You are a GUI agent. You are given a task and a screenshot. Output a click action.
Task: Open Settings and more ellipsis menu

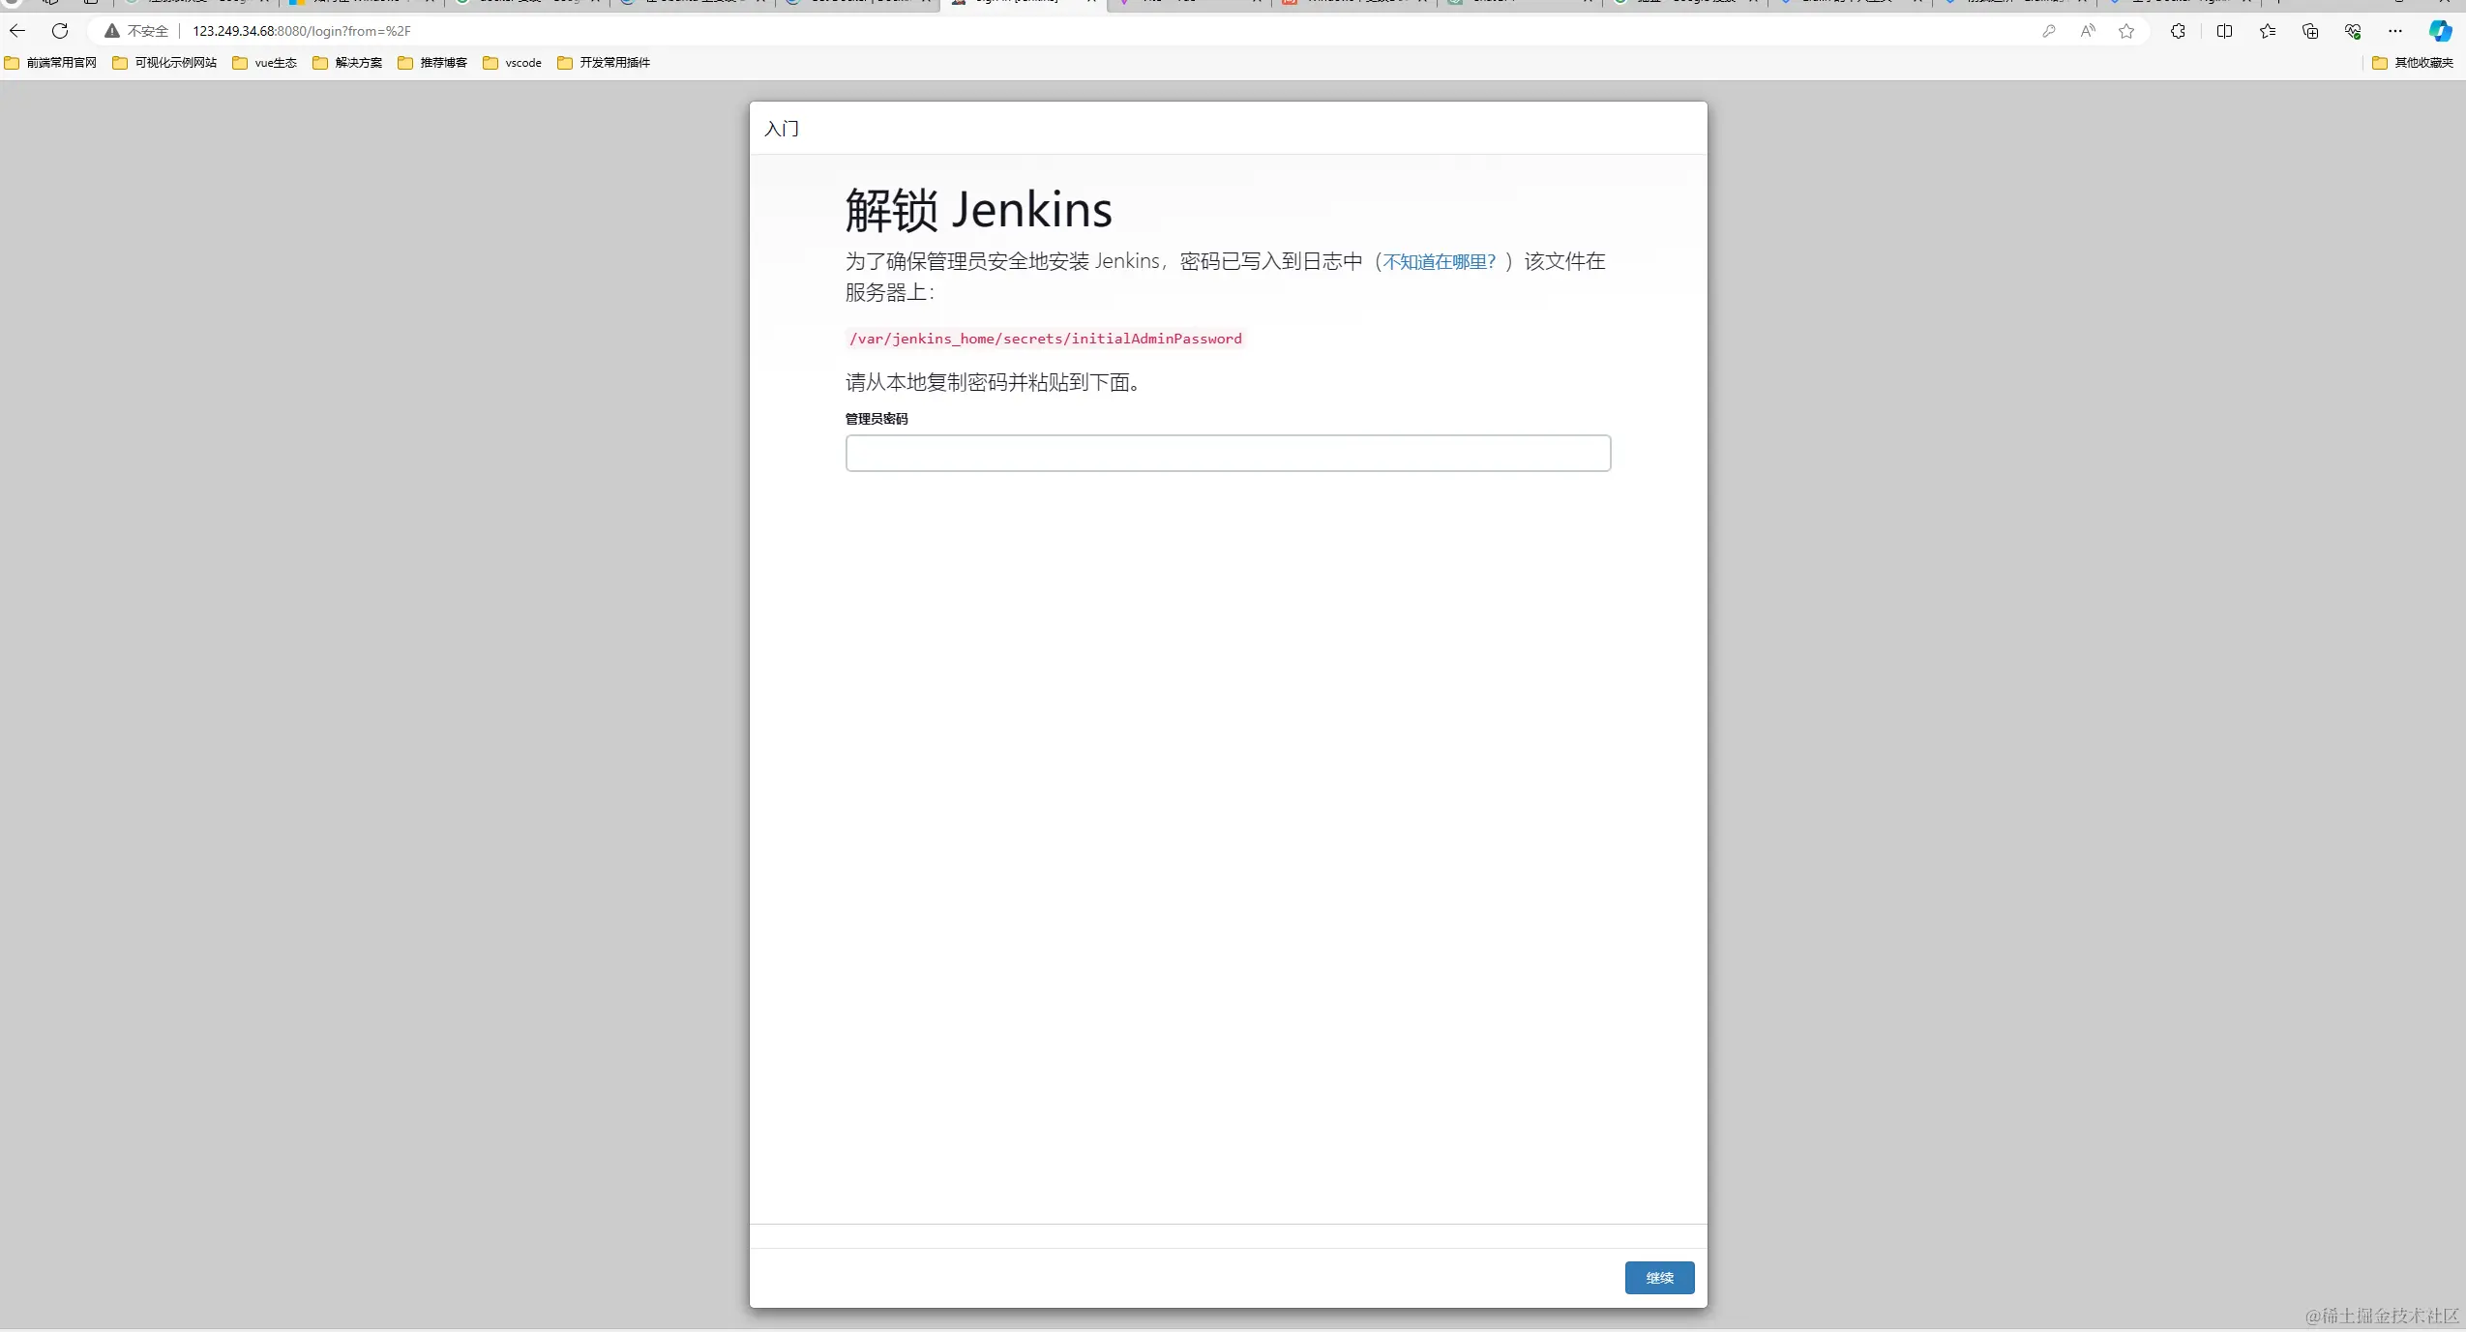pyautogui.click(x=2395, y=31)
